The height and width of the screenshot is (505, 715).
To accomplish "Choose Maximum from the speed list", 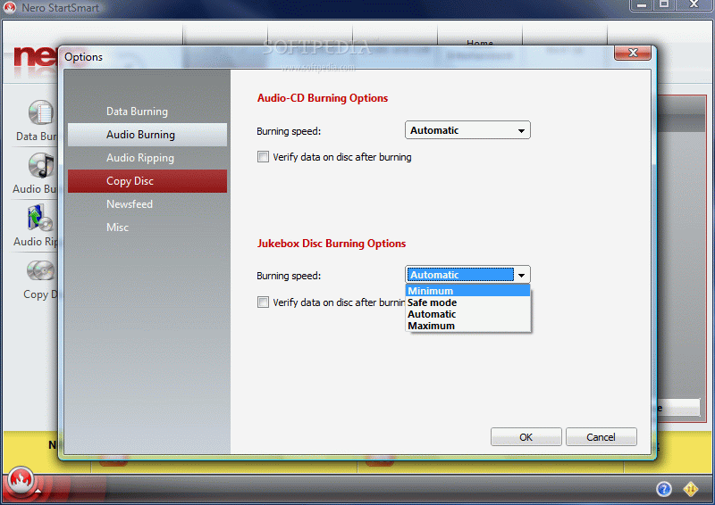I will click(x=467, y=326).
